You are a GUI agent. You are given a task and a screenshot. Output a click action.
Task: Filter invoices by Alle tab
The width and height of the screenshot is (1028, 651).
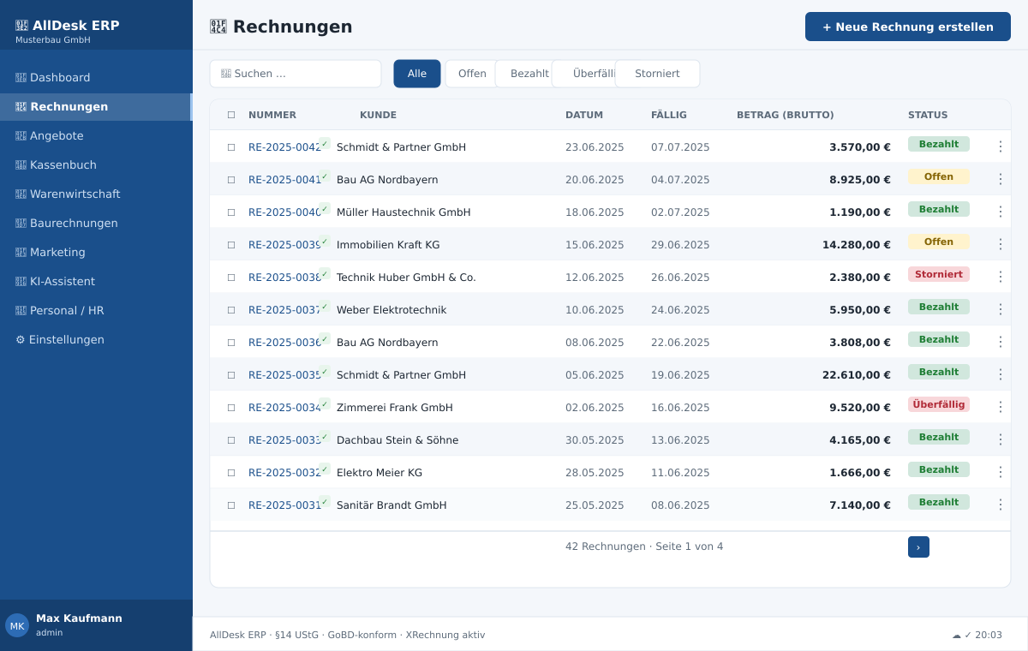pyautogui.click(x=417, y=74)
